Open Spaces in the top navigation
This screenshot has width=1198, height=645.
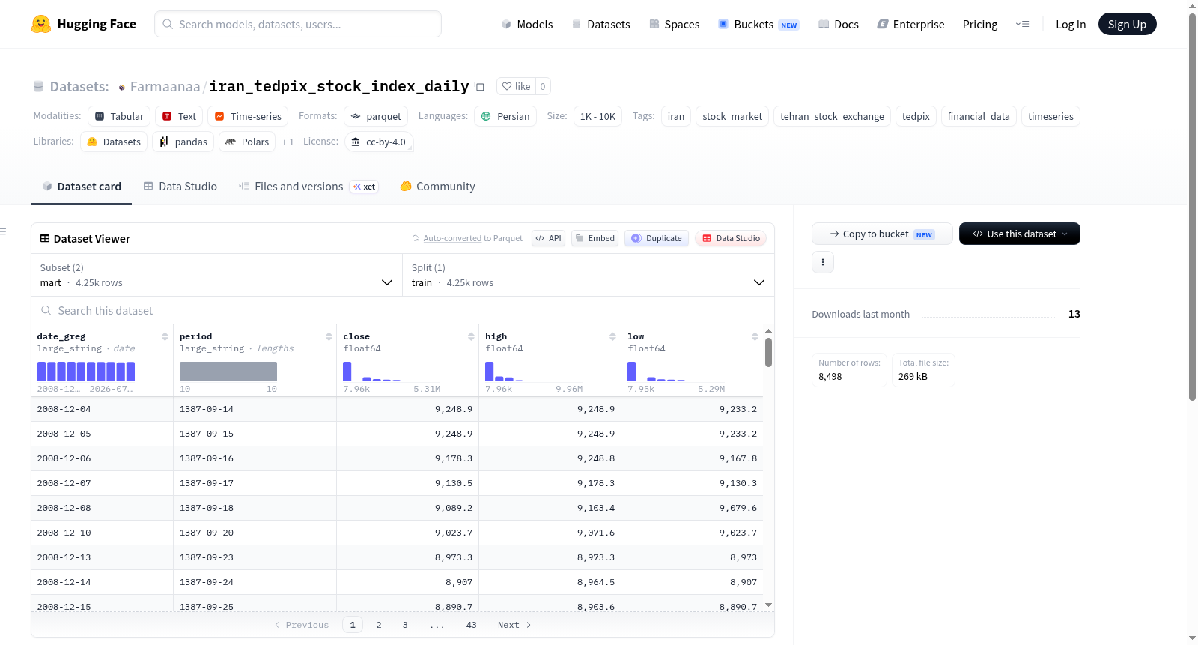pyautogui.click(x=675, y=24)
